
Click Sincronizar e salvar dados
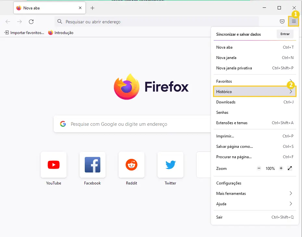(238, 34)
